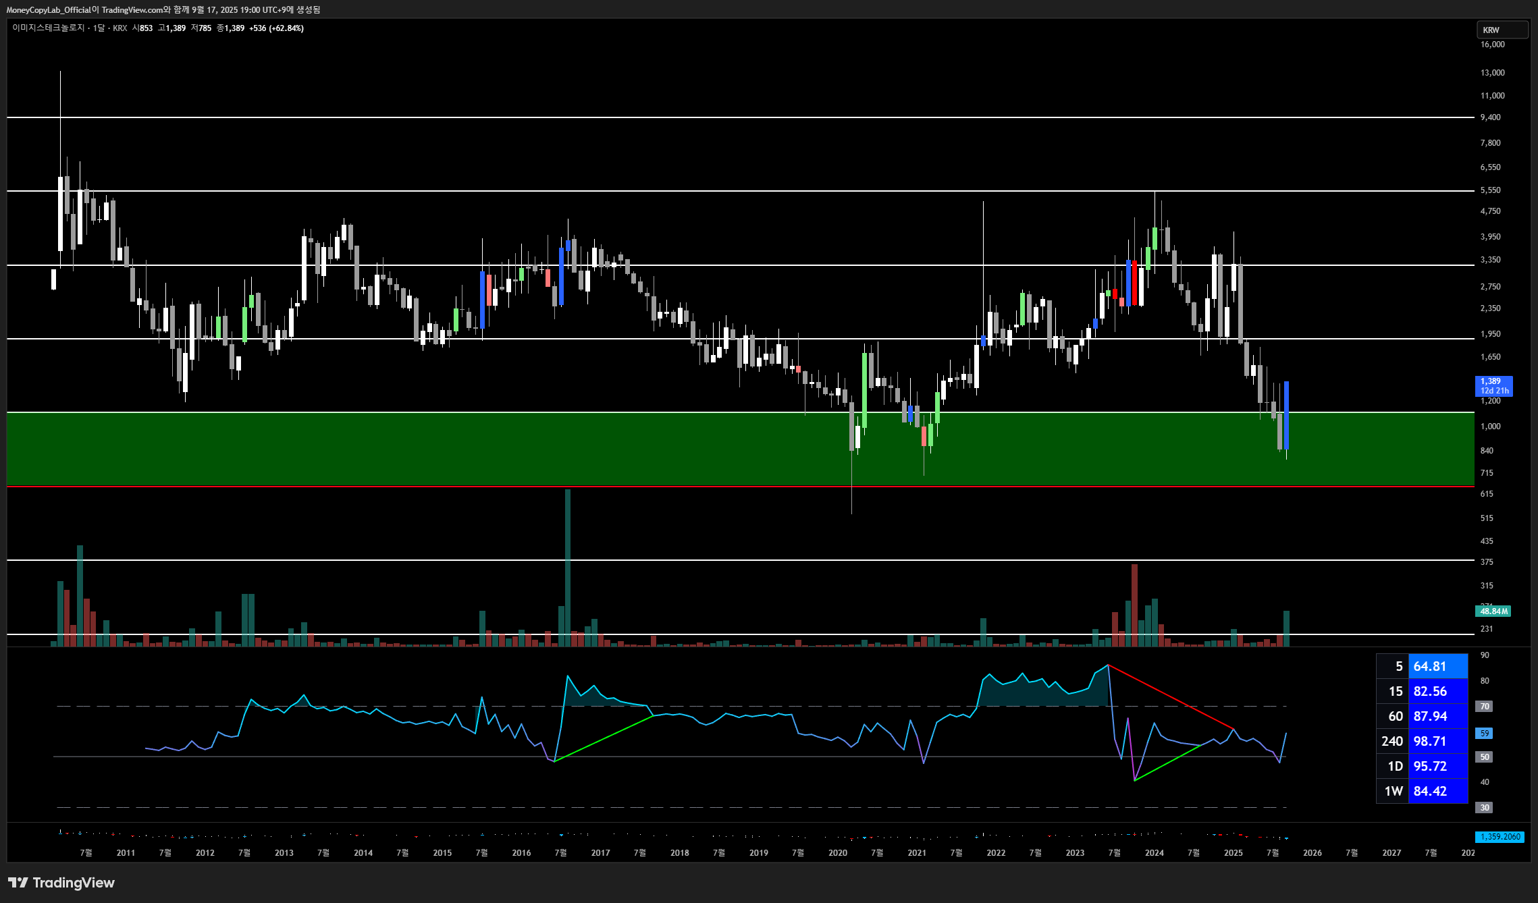Screen dimensions: 1538x903
Task: Click the 59 RSI value label
Action: pos(1485,733)
